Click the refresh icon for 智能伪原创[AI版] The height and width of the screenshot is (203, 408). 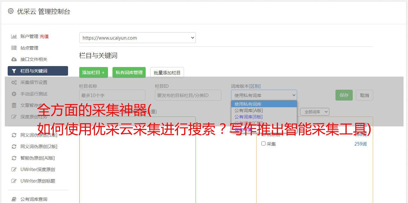[x=14, y=158]
